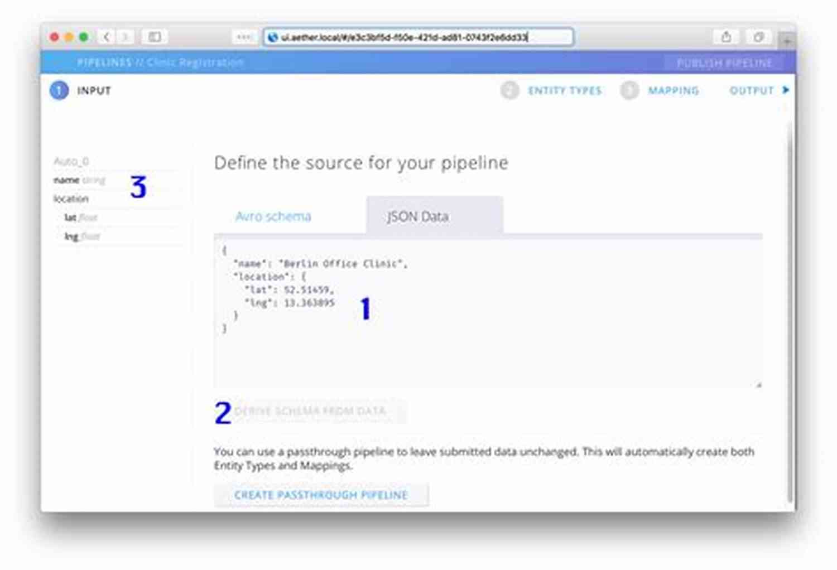Image resolution: width=837 pixels, height=570 pixels.
Task: Focus the URL address field
Action: click(419, 37)
